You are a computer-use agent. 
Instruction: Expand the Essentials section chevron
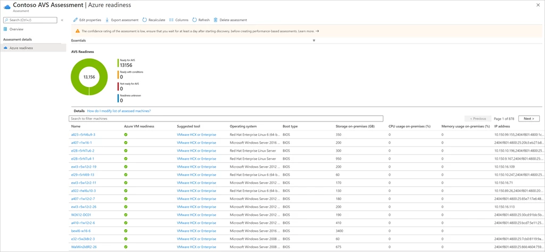click(x=314, y=40)
